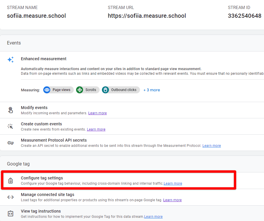Open Manage connected site tags row
This screenshot has height=221, width=264.
pos(47,195)
